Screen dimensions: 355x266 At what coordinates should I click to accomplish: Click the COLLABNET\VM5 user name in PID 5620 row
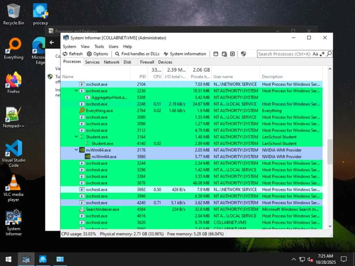tap(230, 222)
